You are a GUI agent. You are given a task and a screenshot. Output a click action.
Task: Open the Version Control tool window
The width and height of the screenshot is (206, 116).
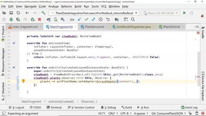81,107
